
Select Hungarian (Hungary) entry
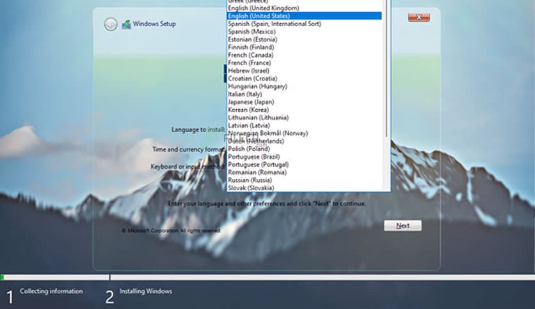[x=305, y=86]
